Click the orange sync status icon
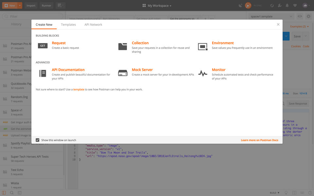This screenshot has width=314, height=196. coord(248,6)
